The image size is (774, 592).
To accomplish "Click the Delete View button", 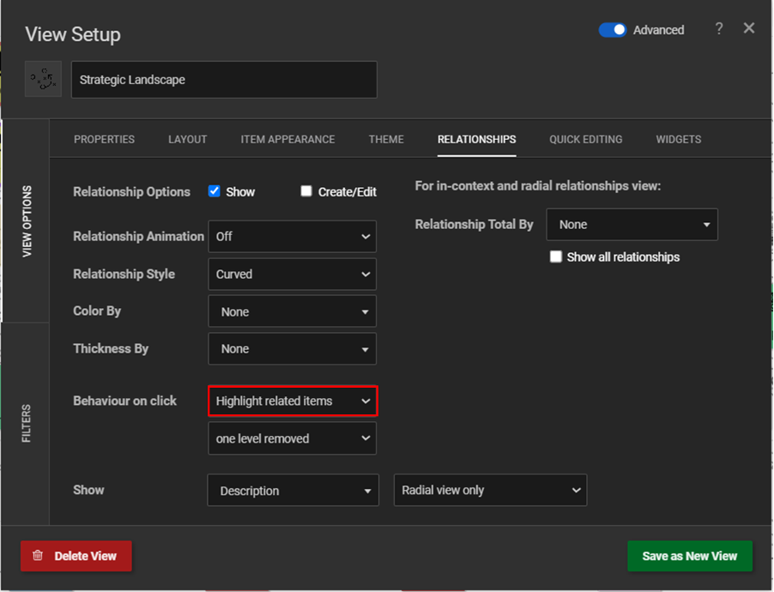I will pyautogui.click(x=76, y=556).
